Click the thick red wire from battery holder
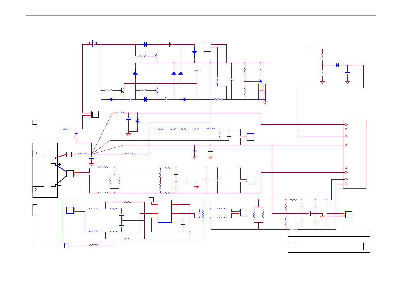This screenshot has height=304, width=393. click(x=61, y=156)
